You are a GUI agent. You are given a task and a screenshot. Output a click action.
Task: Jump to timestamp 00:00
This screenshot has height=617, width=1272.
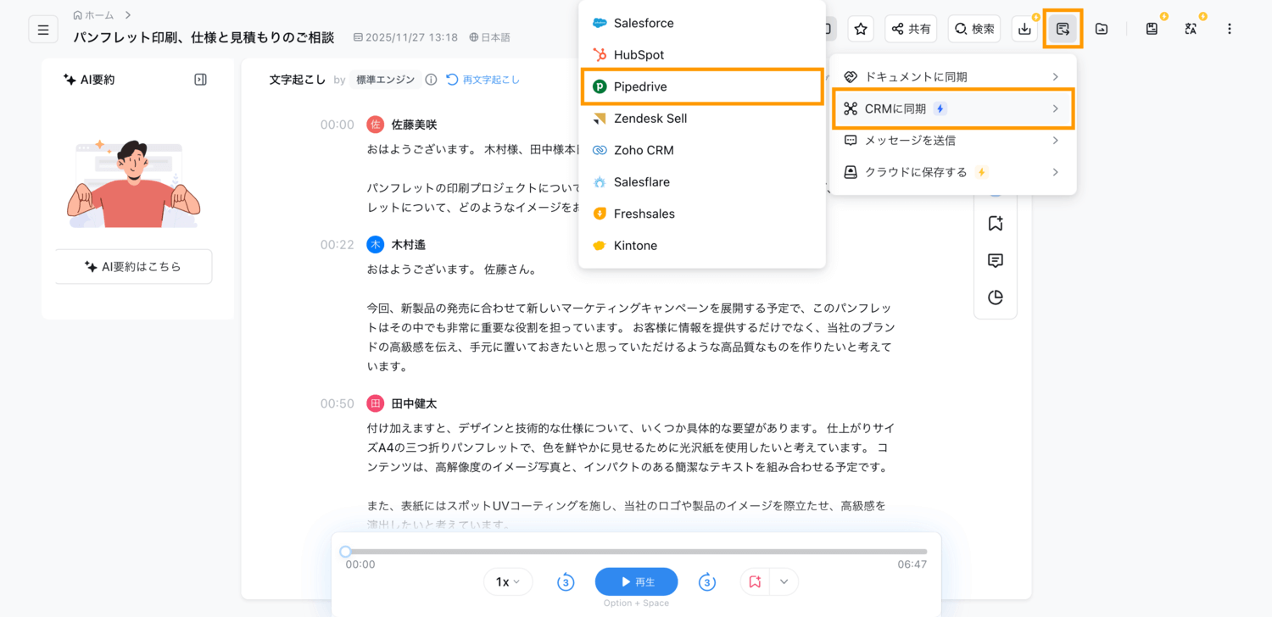coord(337,125)
